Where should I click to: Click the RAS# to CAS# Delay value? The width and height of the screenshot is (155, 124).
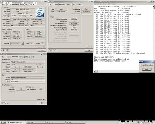coord(74,25)
